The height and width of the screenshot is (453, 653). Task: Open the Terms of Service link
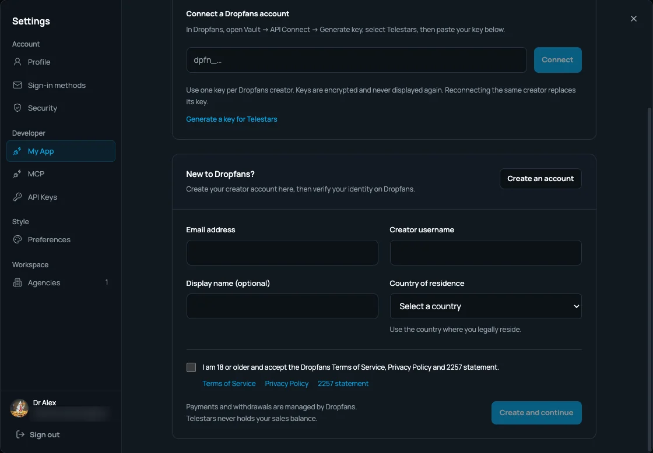pyautogui.click(x=229, y=384)
